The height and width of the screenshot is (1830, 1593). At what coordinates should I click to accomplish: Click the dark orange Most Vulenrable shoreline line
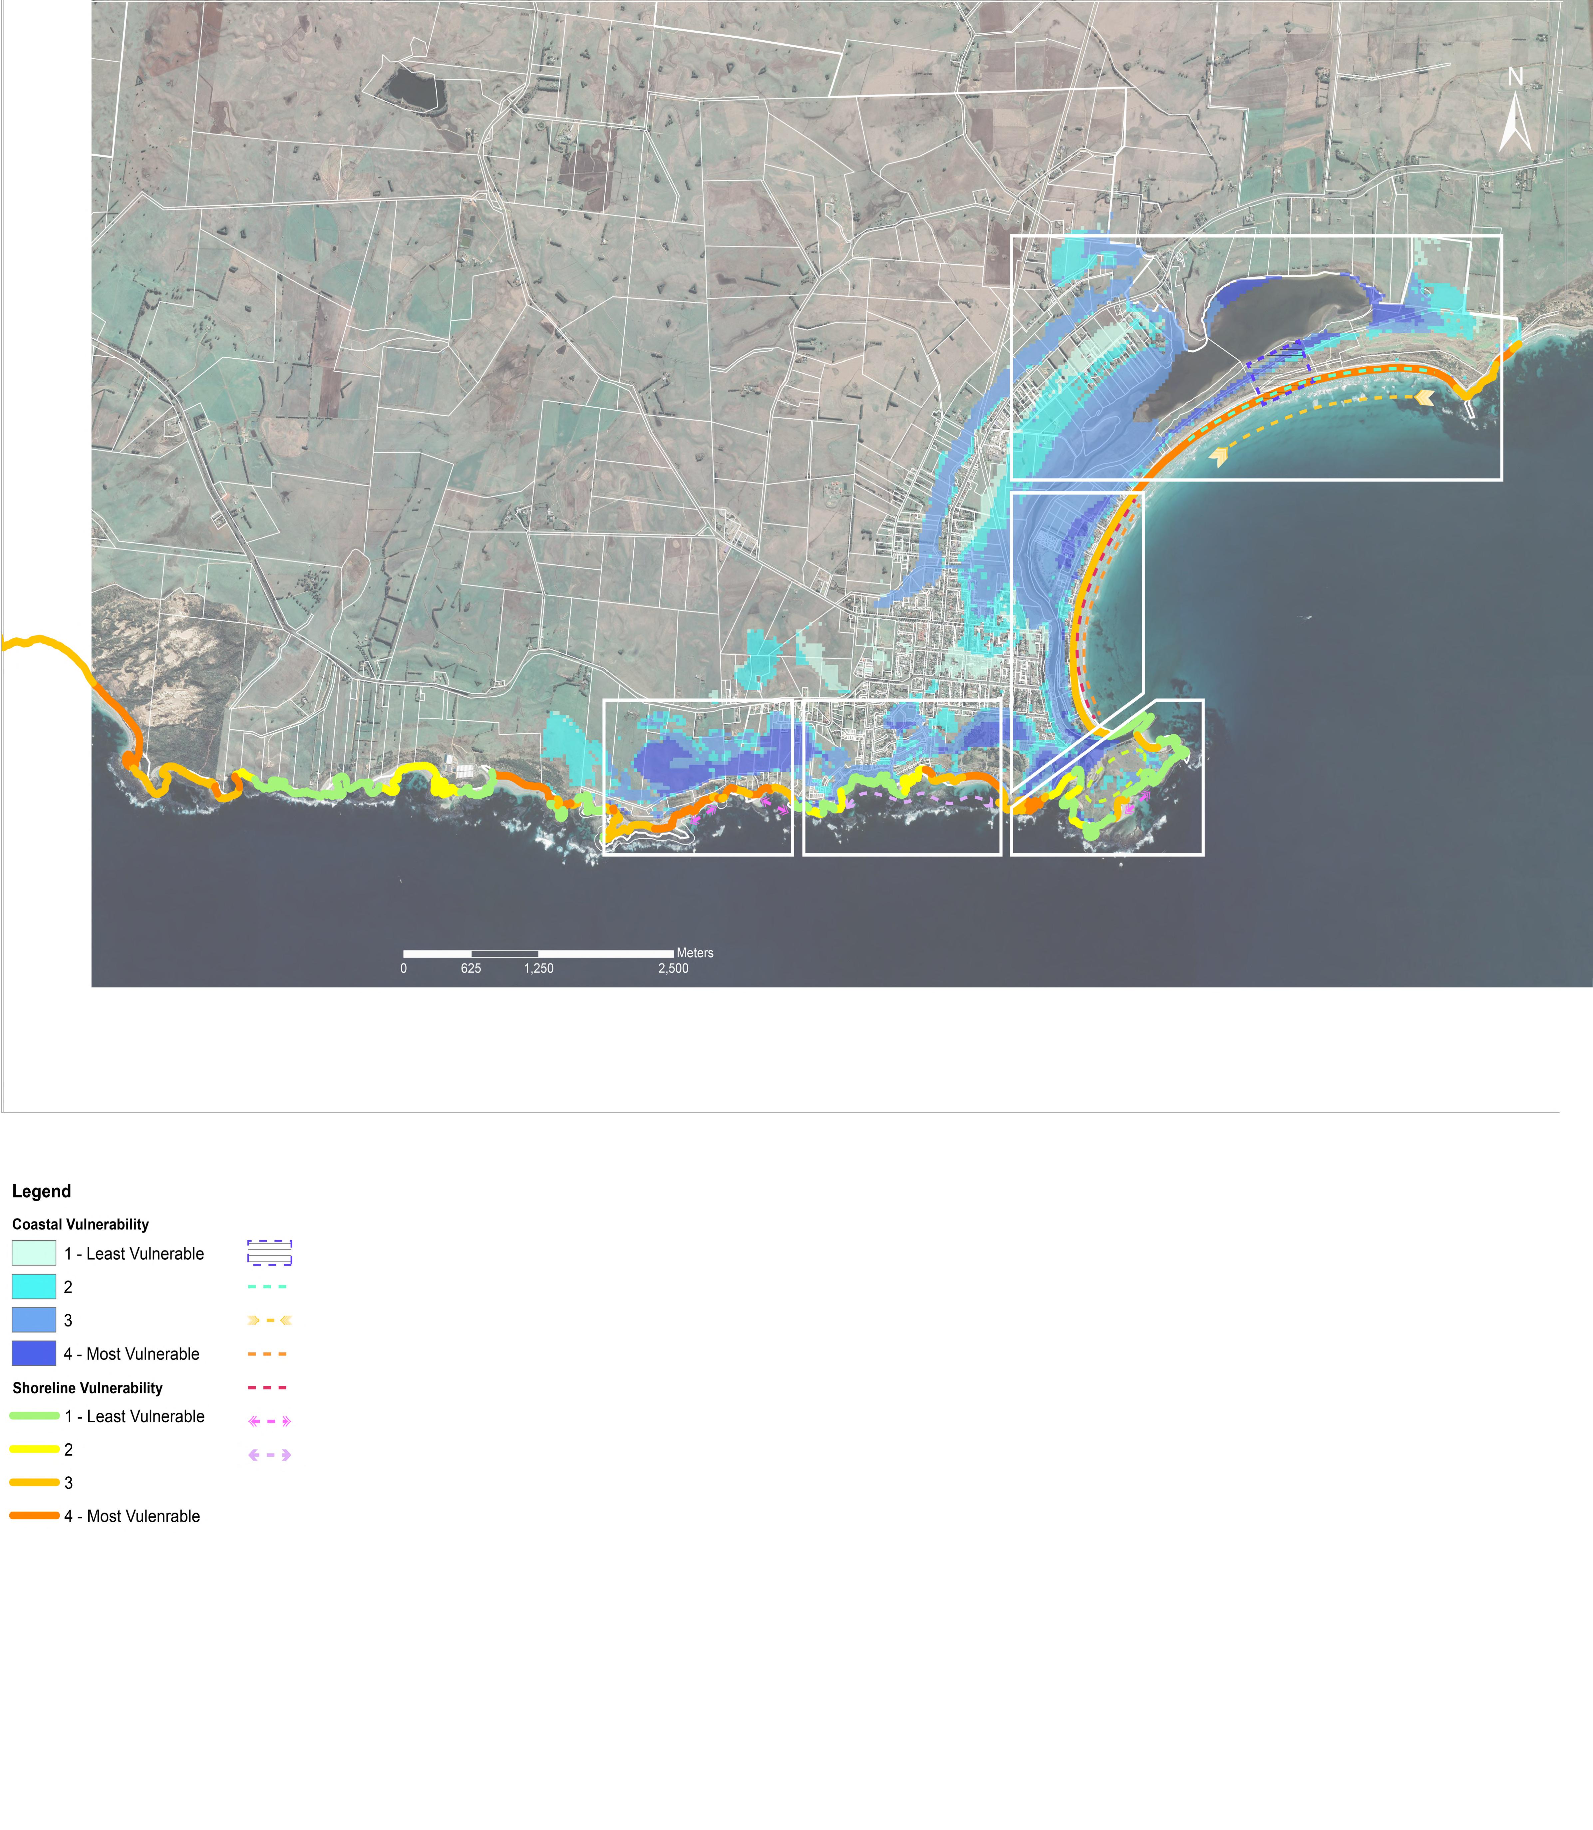(35, 1516)
